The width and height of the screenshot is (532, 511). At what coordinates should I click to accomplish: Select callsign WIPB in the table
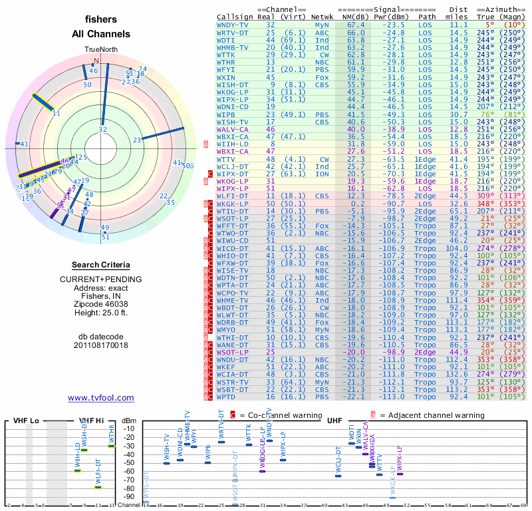coord(225,114)
